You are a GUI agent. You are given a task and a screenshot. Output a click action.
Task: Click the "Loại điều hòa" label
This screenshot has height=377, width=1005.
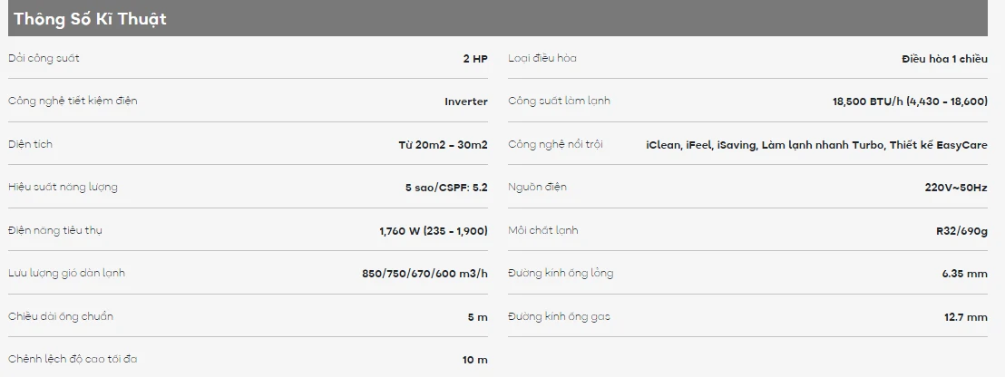(x=542, y=59)
